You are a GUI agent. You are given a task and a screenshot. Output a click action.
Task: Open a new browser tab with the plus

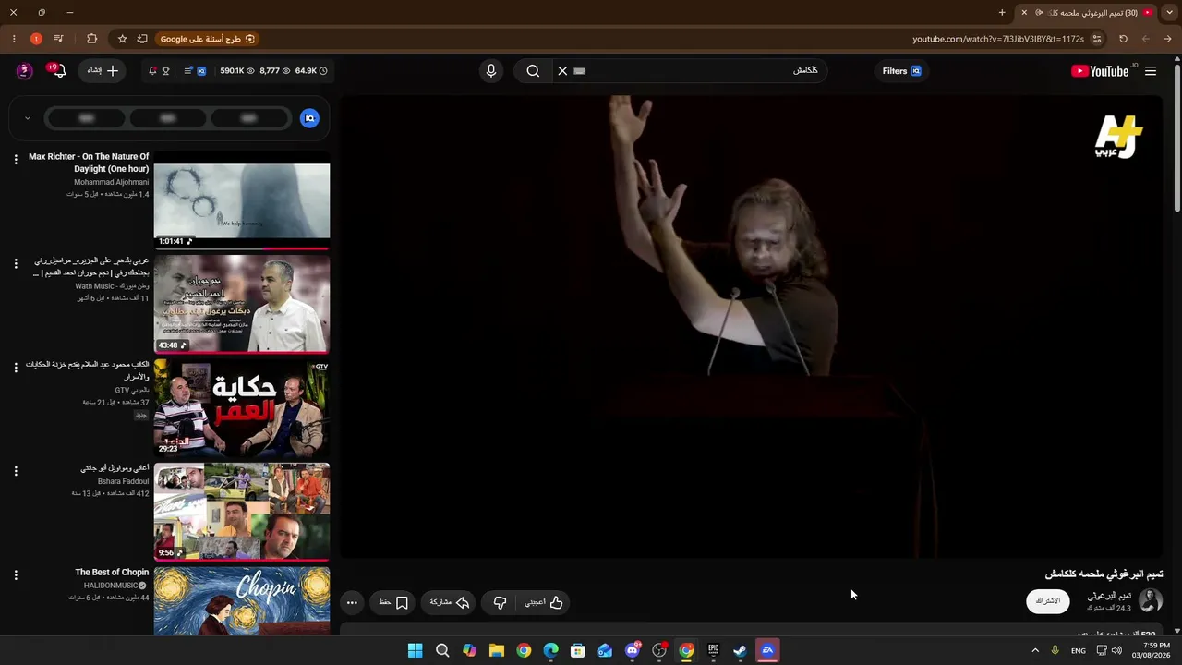[x=1002, y=13]
